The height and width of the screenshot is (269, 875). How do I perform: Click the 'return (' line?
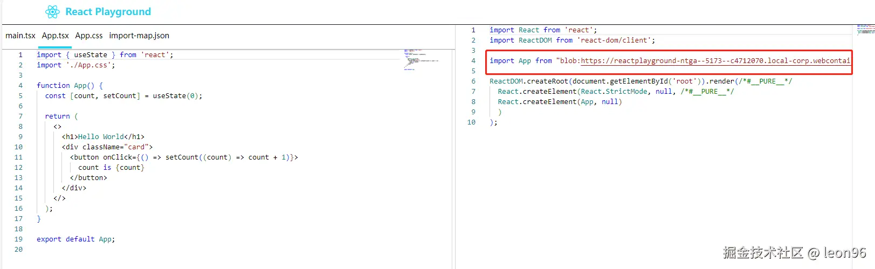61,116
